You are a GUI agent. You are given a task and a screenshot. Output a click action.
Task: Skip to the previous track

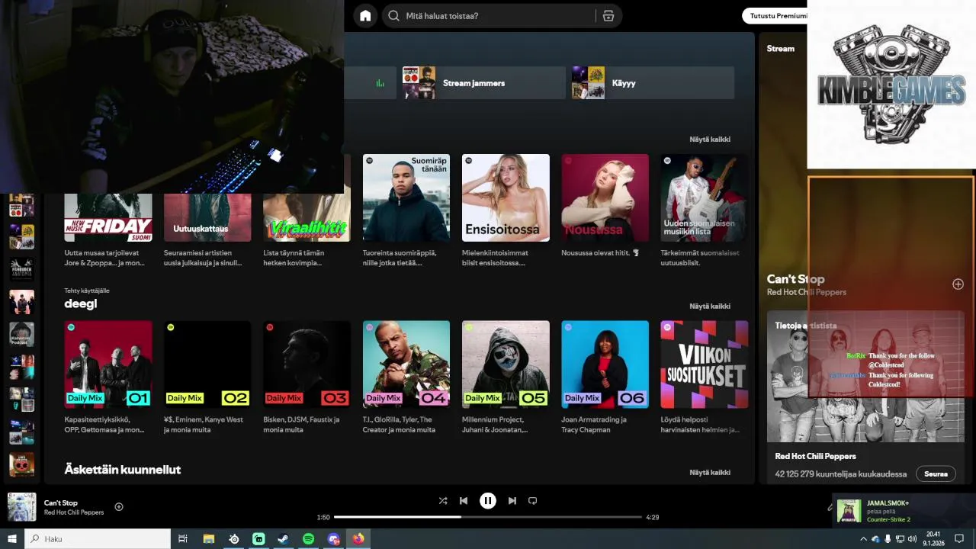(x=464, y=501)
